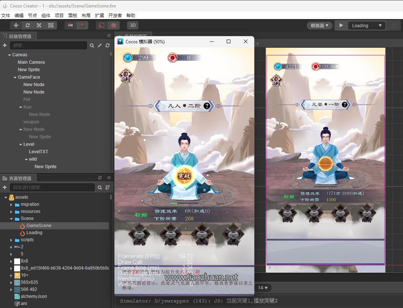The height and width of the screenshot is (308, 403).
Task: Click the red-square build toolbar icon
Action: tap(102, 25)
